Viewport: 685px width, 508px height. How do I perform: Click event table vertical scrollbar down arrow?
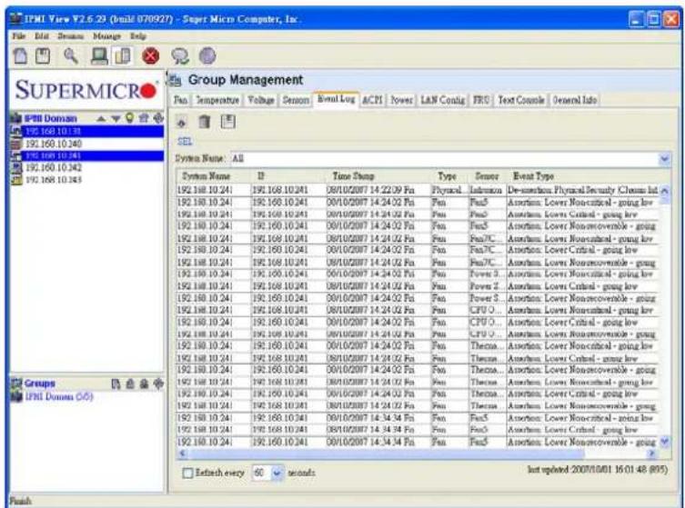coord(664,442)
